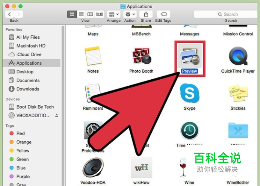The width and height of the screenshot is (260, 186).
Task: Switch to column view
Action: (90, 14)
